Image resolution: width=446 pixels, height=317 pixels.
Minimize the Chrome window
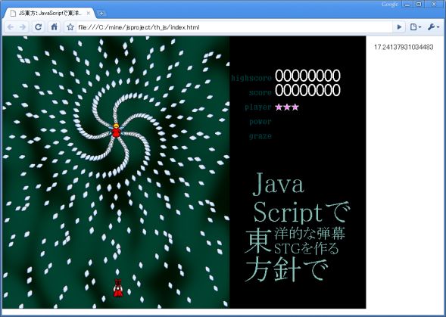pyautogui.click(x=407, y=5)
